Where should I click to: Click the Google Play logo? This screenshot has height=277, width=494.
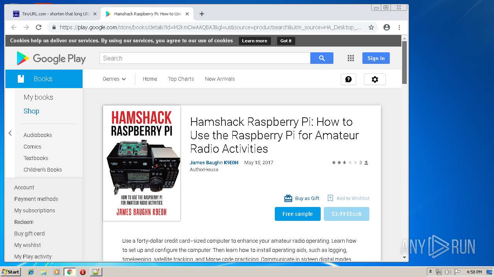pyautogui.click(x=51, y=58)
